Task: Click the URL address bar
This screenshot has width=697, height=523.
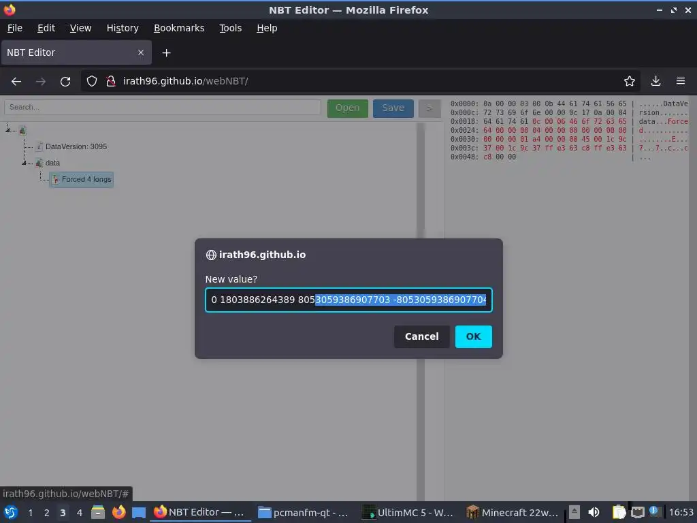Action: pyautogui.click(x=360, y=82)
